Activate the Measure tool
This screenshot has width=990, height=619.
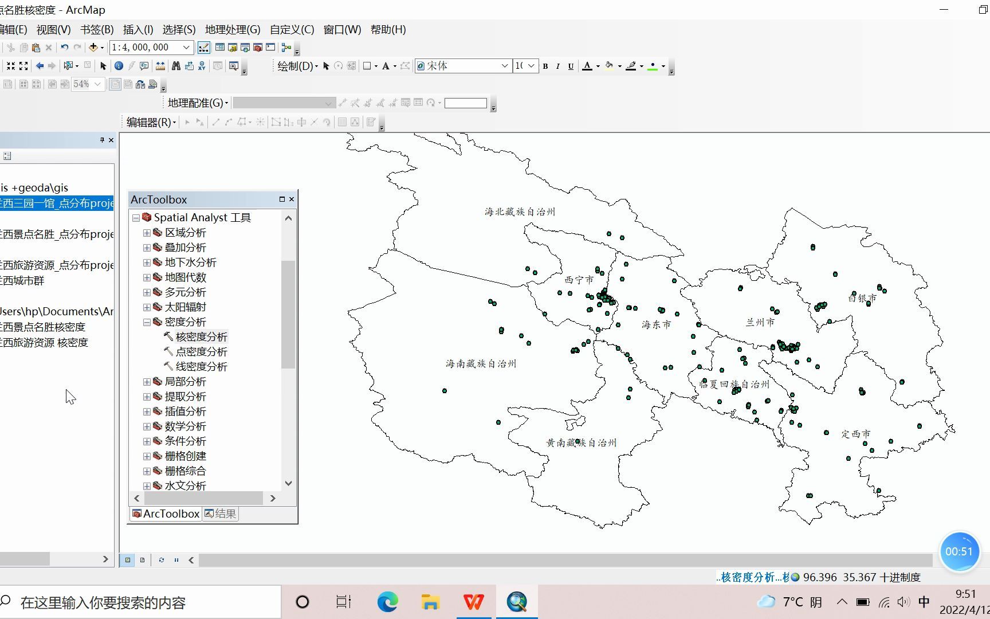click(x=160, y=65)
